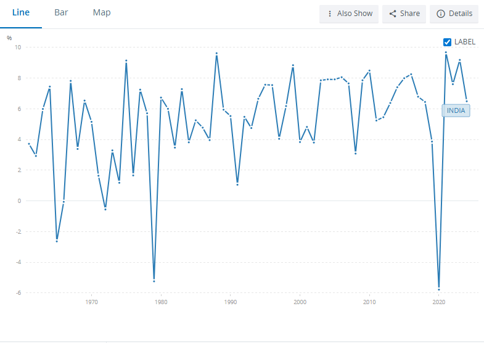Select the first data point on the line
484x343 pixels.
(x=29, y=144)
